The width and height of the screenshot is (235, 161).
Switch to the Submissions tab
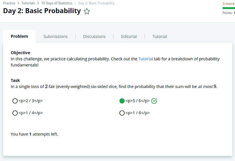(55, 36)
